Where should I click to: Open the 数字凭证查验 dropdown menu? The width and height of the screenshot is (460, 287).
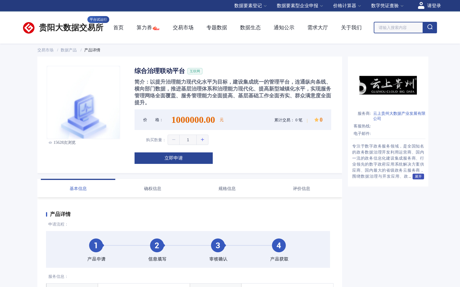[387, 6]
